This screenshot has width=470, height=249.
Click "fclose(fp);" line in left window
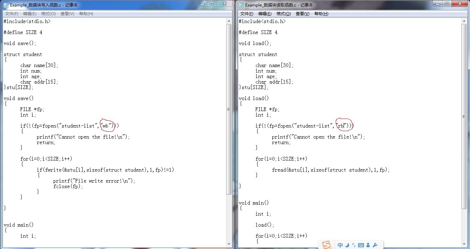(x=68, y=186)
